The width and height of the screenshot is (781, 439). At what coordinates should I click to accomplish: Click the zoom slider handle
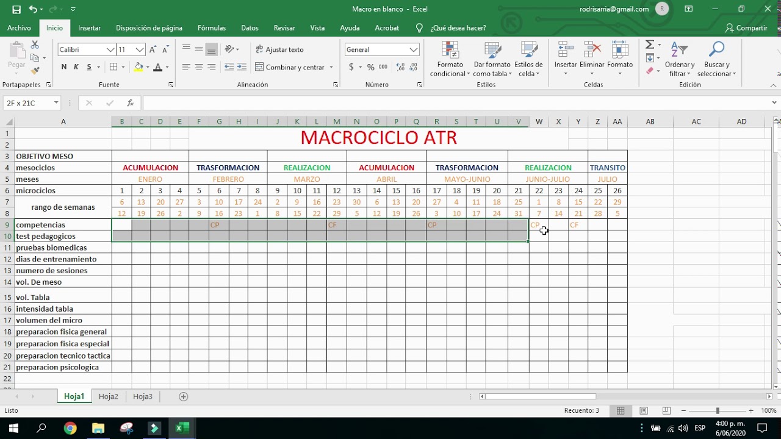(x=718, y=411)
